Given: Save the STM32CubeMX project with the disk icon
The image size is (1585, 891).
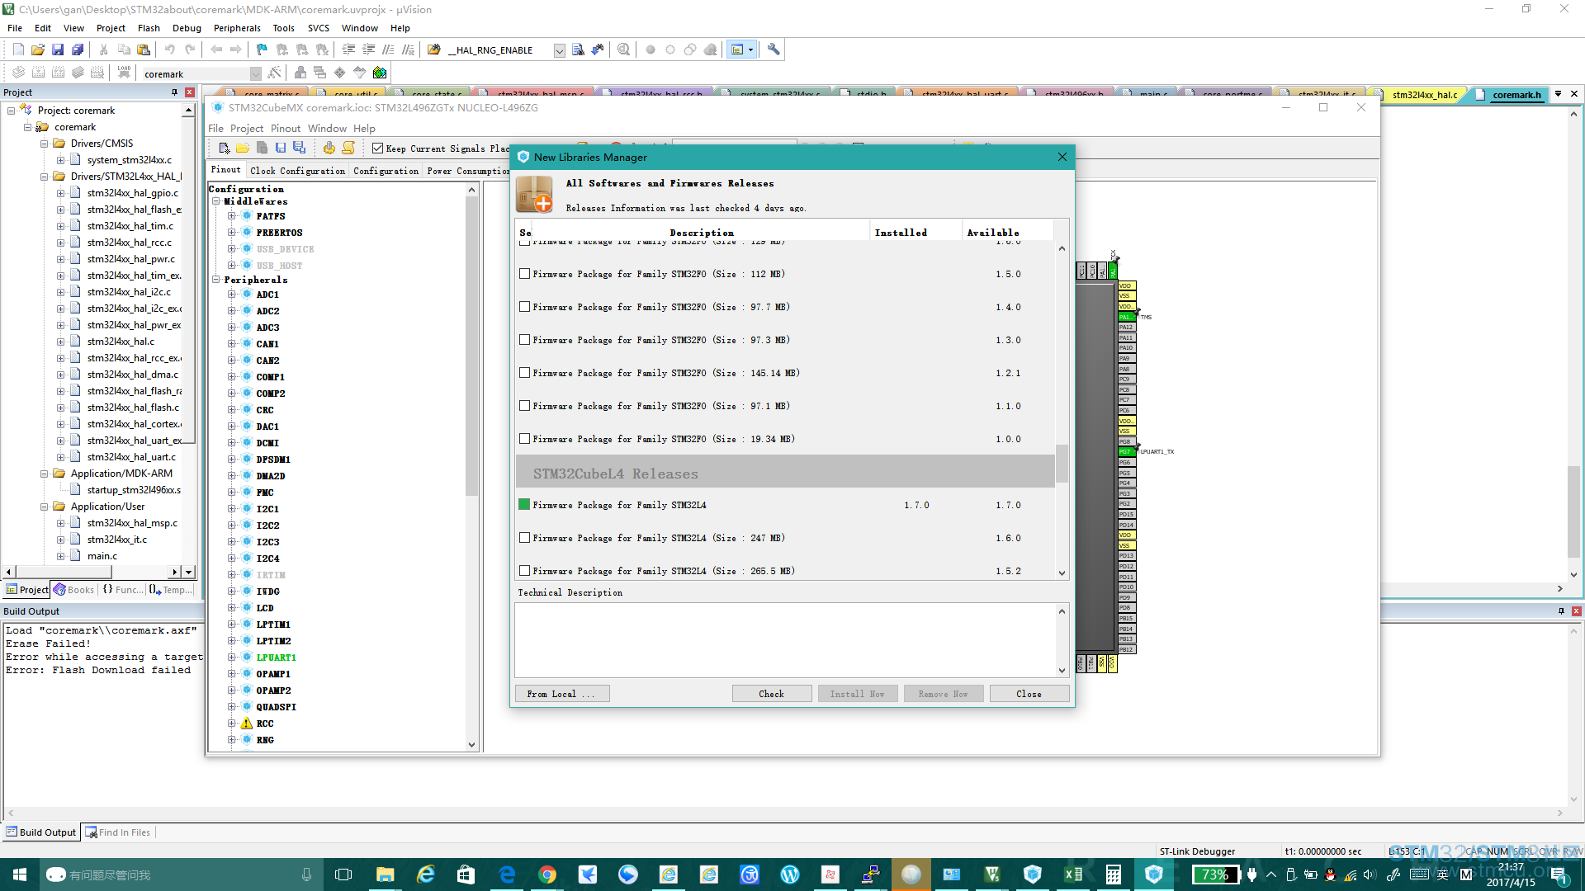Looking at the screenshot, I should [281, 148].
